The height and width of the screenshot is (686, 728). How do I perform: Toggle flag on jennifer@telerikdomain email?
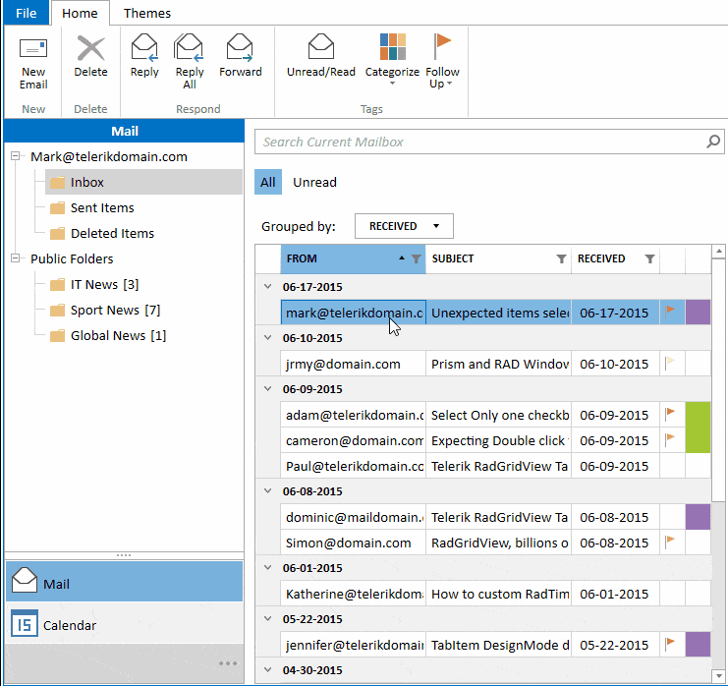[x=670, y=644]
